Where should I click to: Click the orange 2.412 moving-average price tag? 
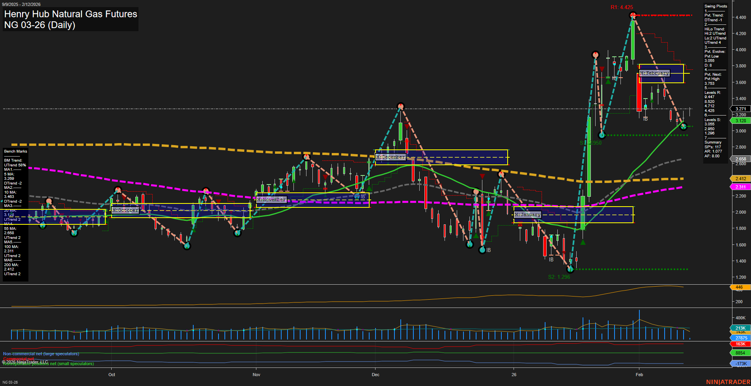[740, 178]
